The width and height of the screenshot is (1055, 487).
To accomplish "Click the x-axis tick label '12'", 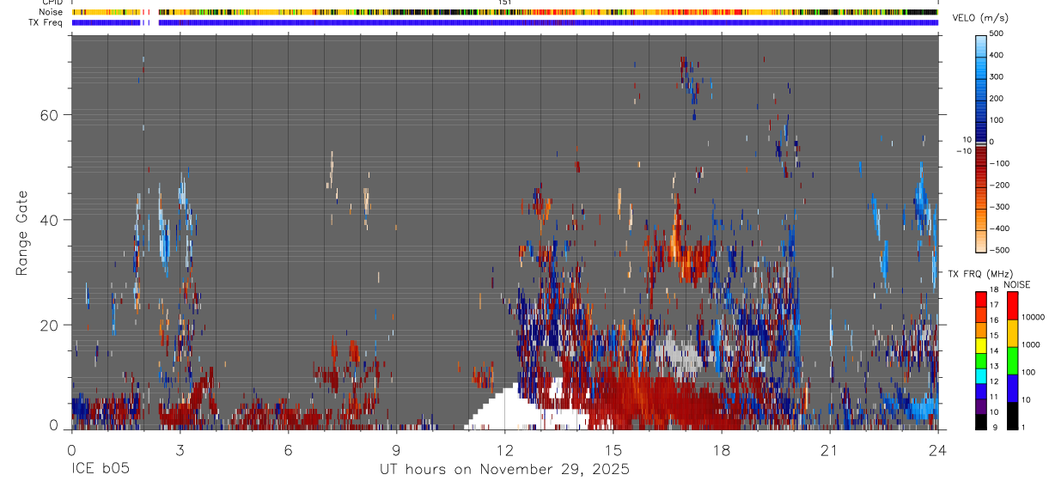I will 505,449.
